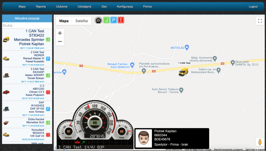Click the Galeco sp. zoo map pin
Image resolution: width=266 pixels, height=151 pixels.
(x=218, y=70)
